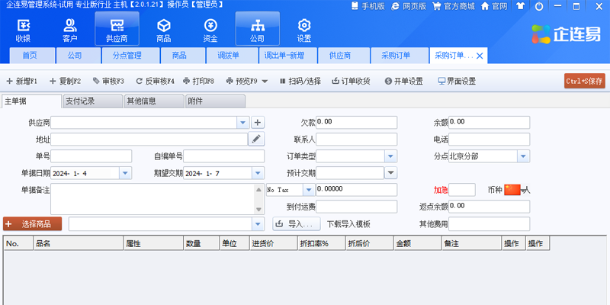This screenshot has height=305, width=610.
Task: Click the 单据备注 scrollbar down arrow
Action: click(259, 209)
